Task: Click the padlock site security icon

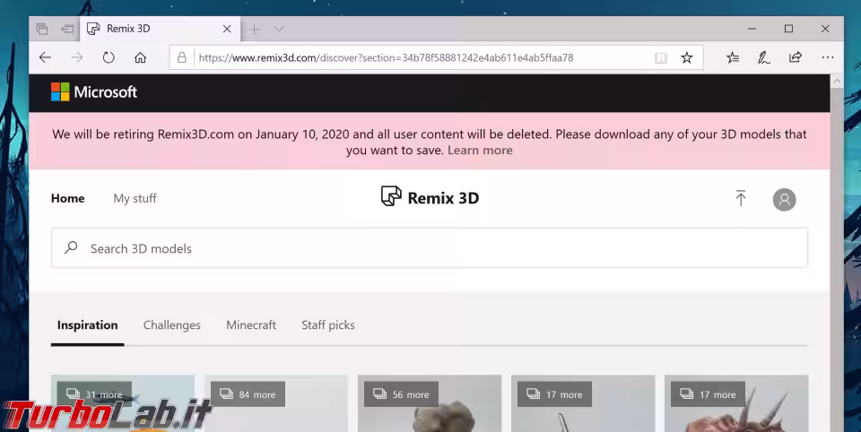Action: [x=182, y=57]
